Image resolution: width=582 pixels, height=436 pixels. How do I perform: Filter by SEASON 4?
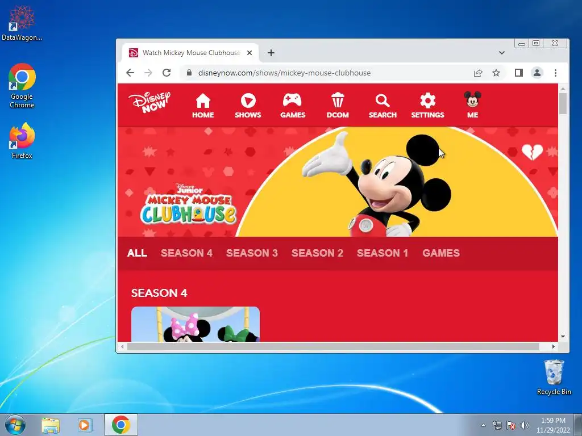(x=186, y=253)
